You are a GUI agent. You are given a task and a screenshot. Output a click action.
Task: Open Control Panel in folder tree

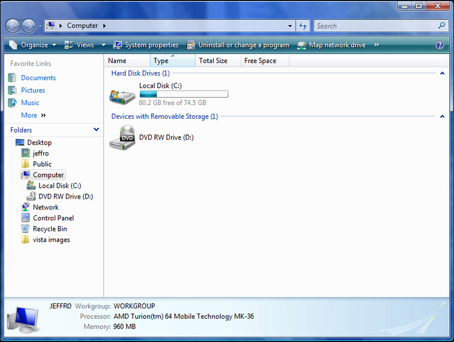click(x=53, y=218)
